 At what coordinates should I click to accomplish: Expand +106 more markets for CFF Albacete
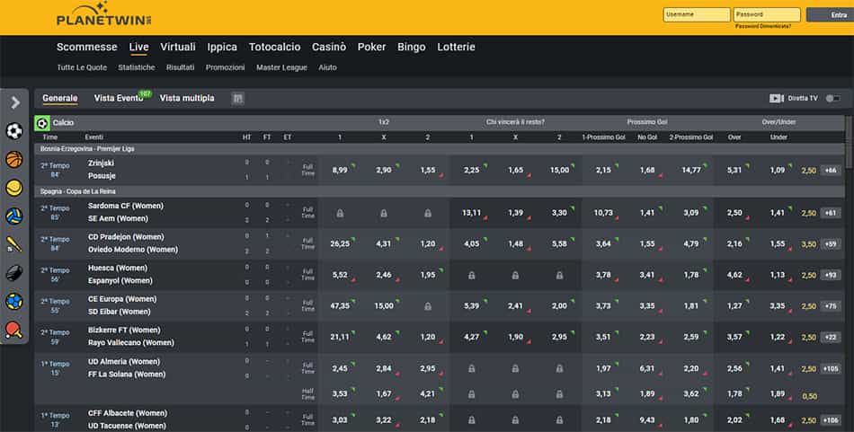tap(831, 420)
